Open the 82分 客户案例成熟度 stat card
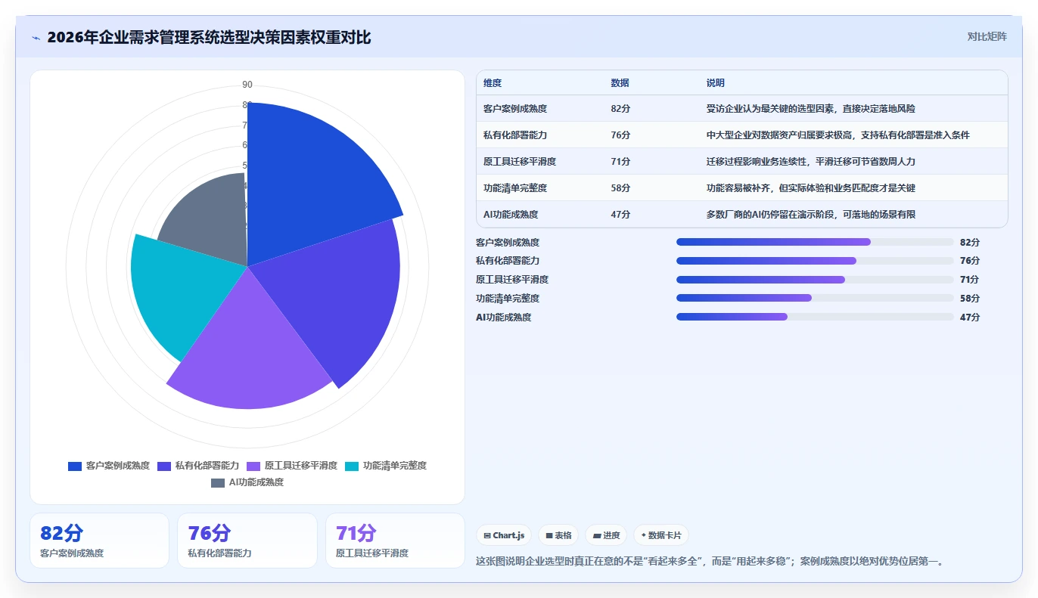The image size is (1038, 598). click(x=99, y=541)
